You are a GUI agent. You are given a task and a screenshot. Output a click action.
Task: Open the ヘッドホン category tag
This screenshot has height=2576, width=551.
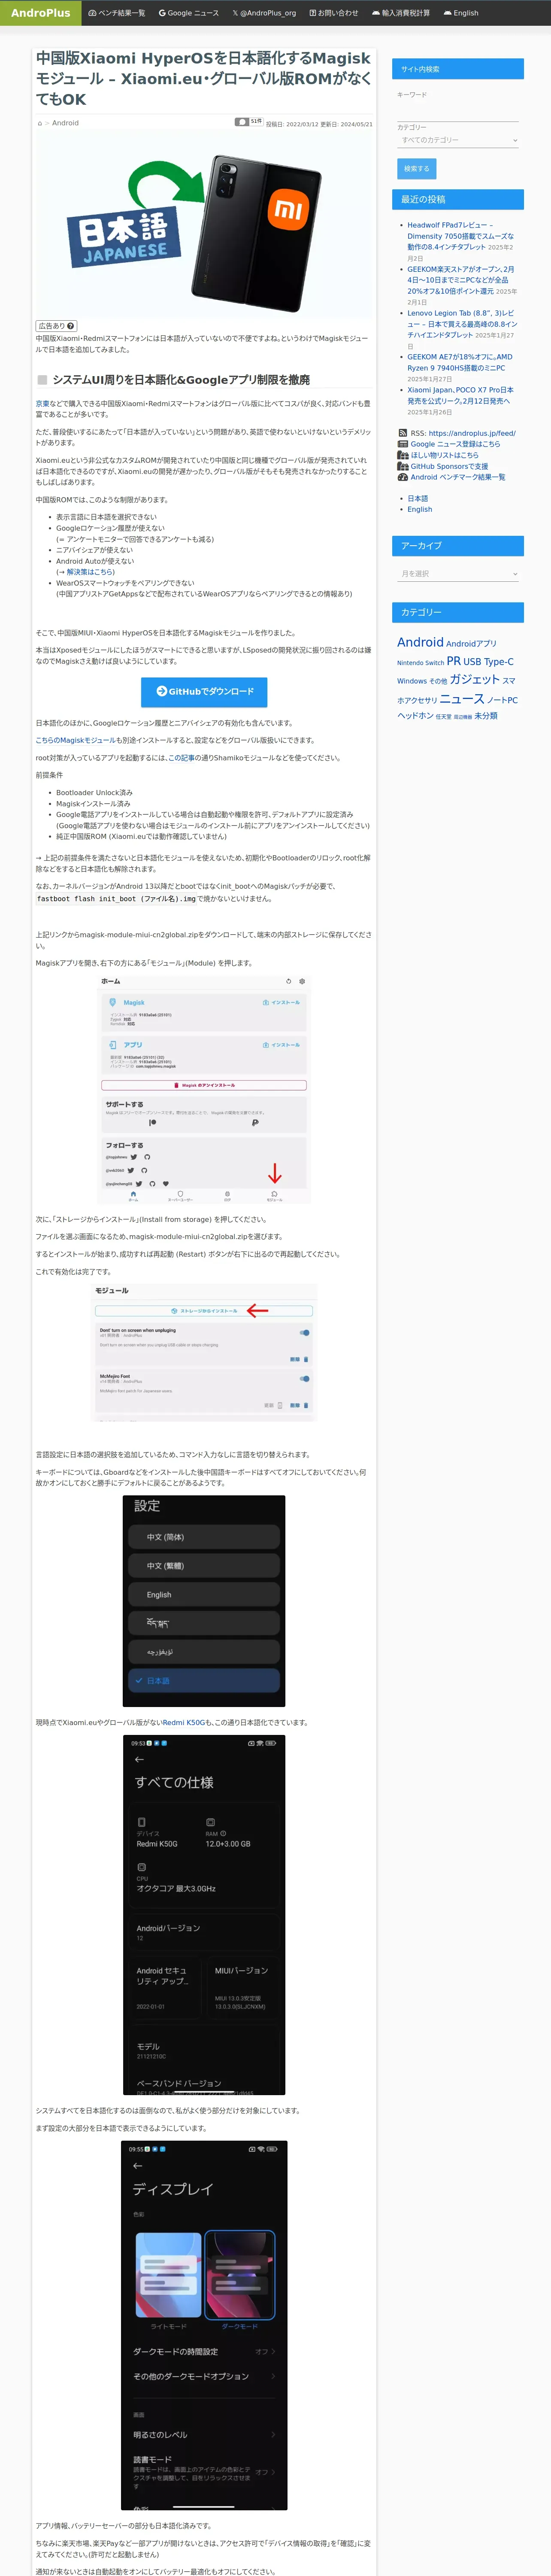(415, 716)
